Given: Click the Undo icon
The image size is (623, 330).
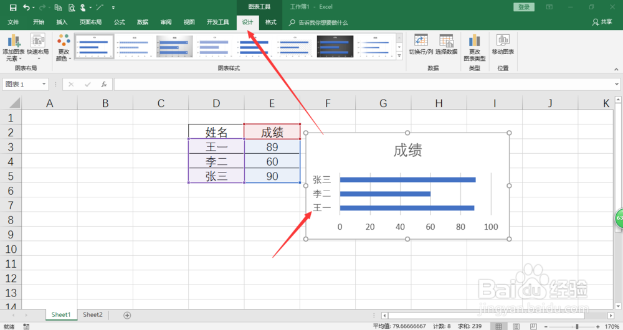Looking at the screenshot, I should [26, 7].
